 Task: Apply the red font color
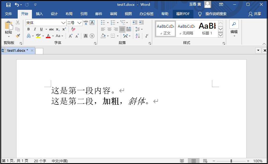point(48,36)
